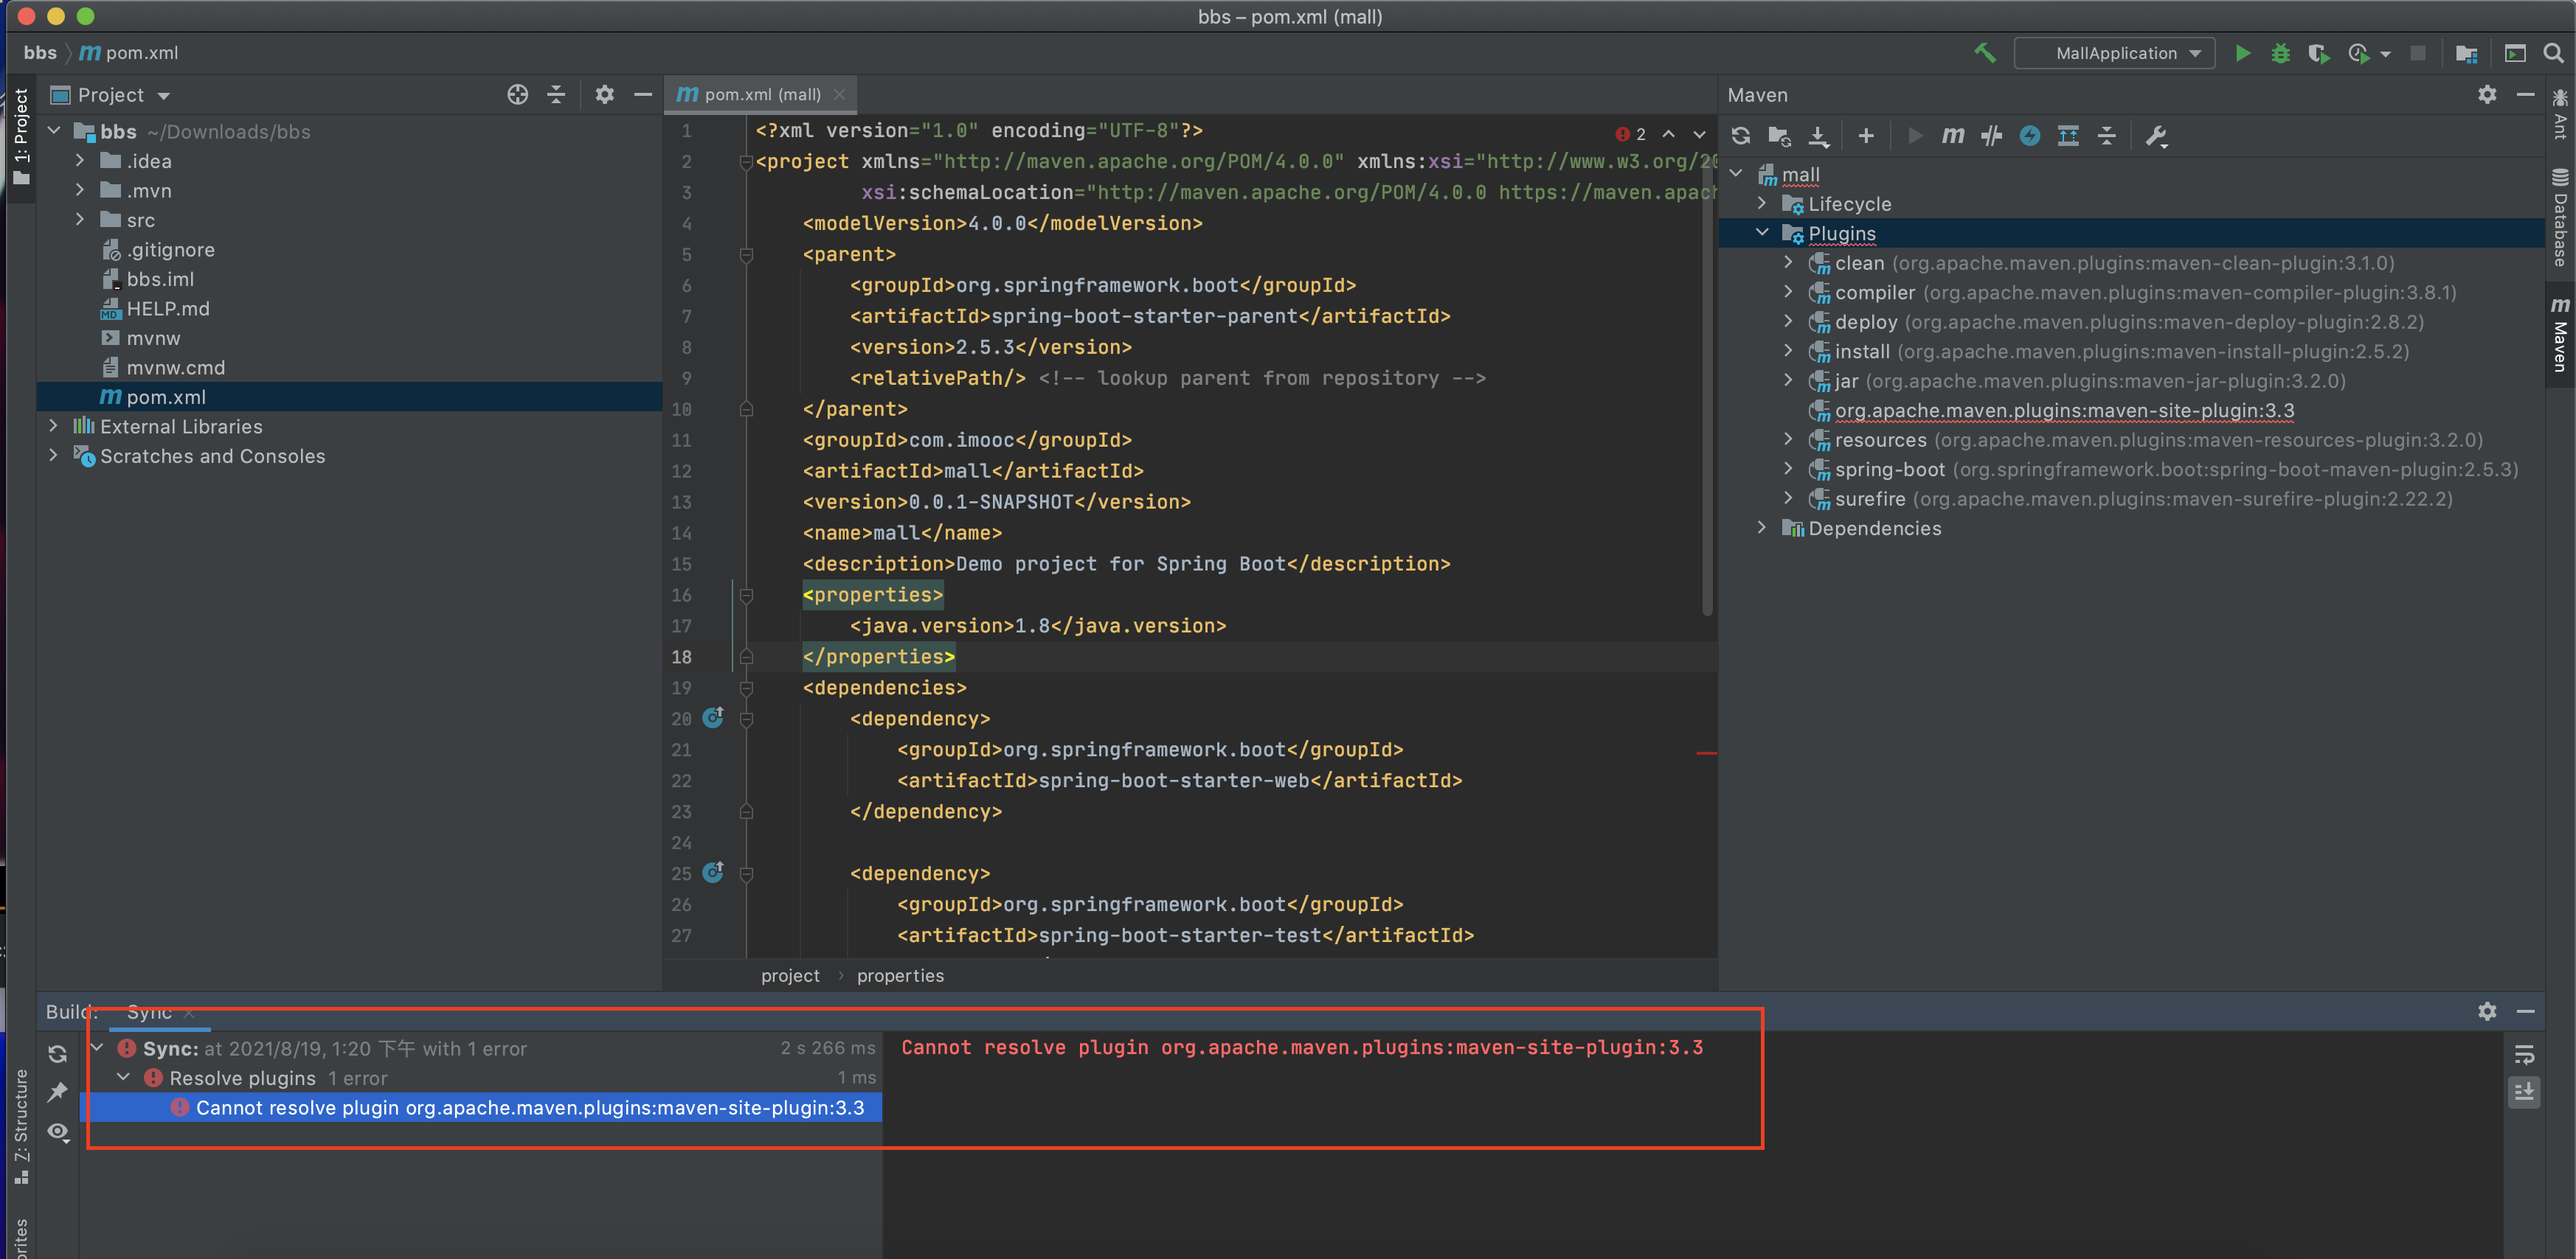Viewport: 2576px width, 1259px height.
Task: Toggle the eye view filter in Build panel
Action: 58,1132
